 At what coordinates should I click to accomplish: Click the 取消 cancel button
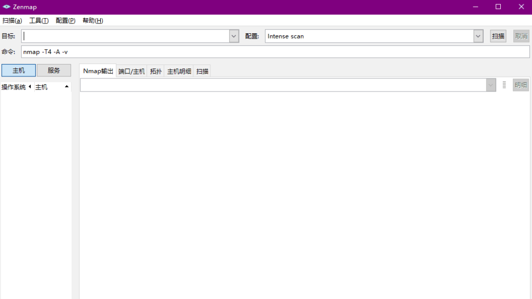coord(521,36)
